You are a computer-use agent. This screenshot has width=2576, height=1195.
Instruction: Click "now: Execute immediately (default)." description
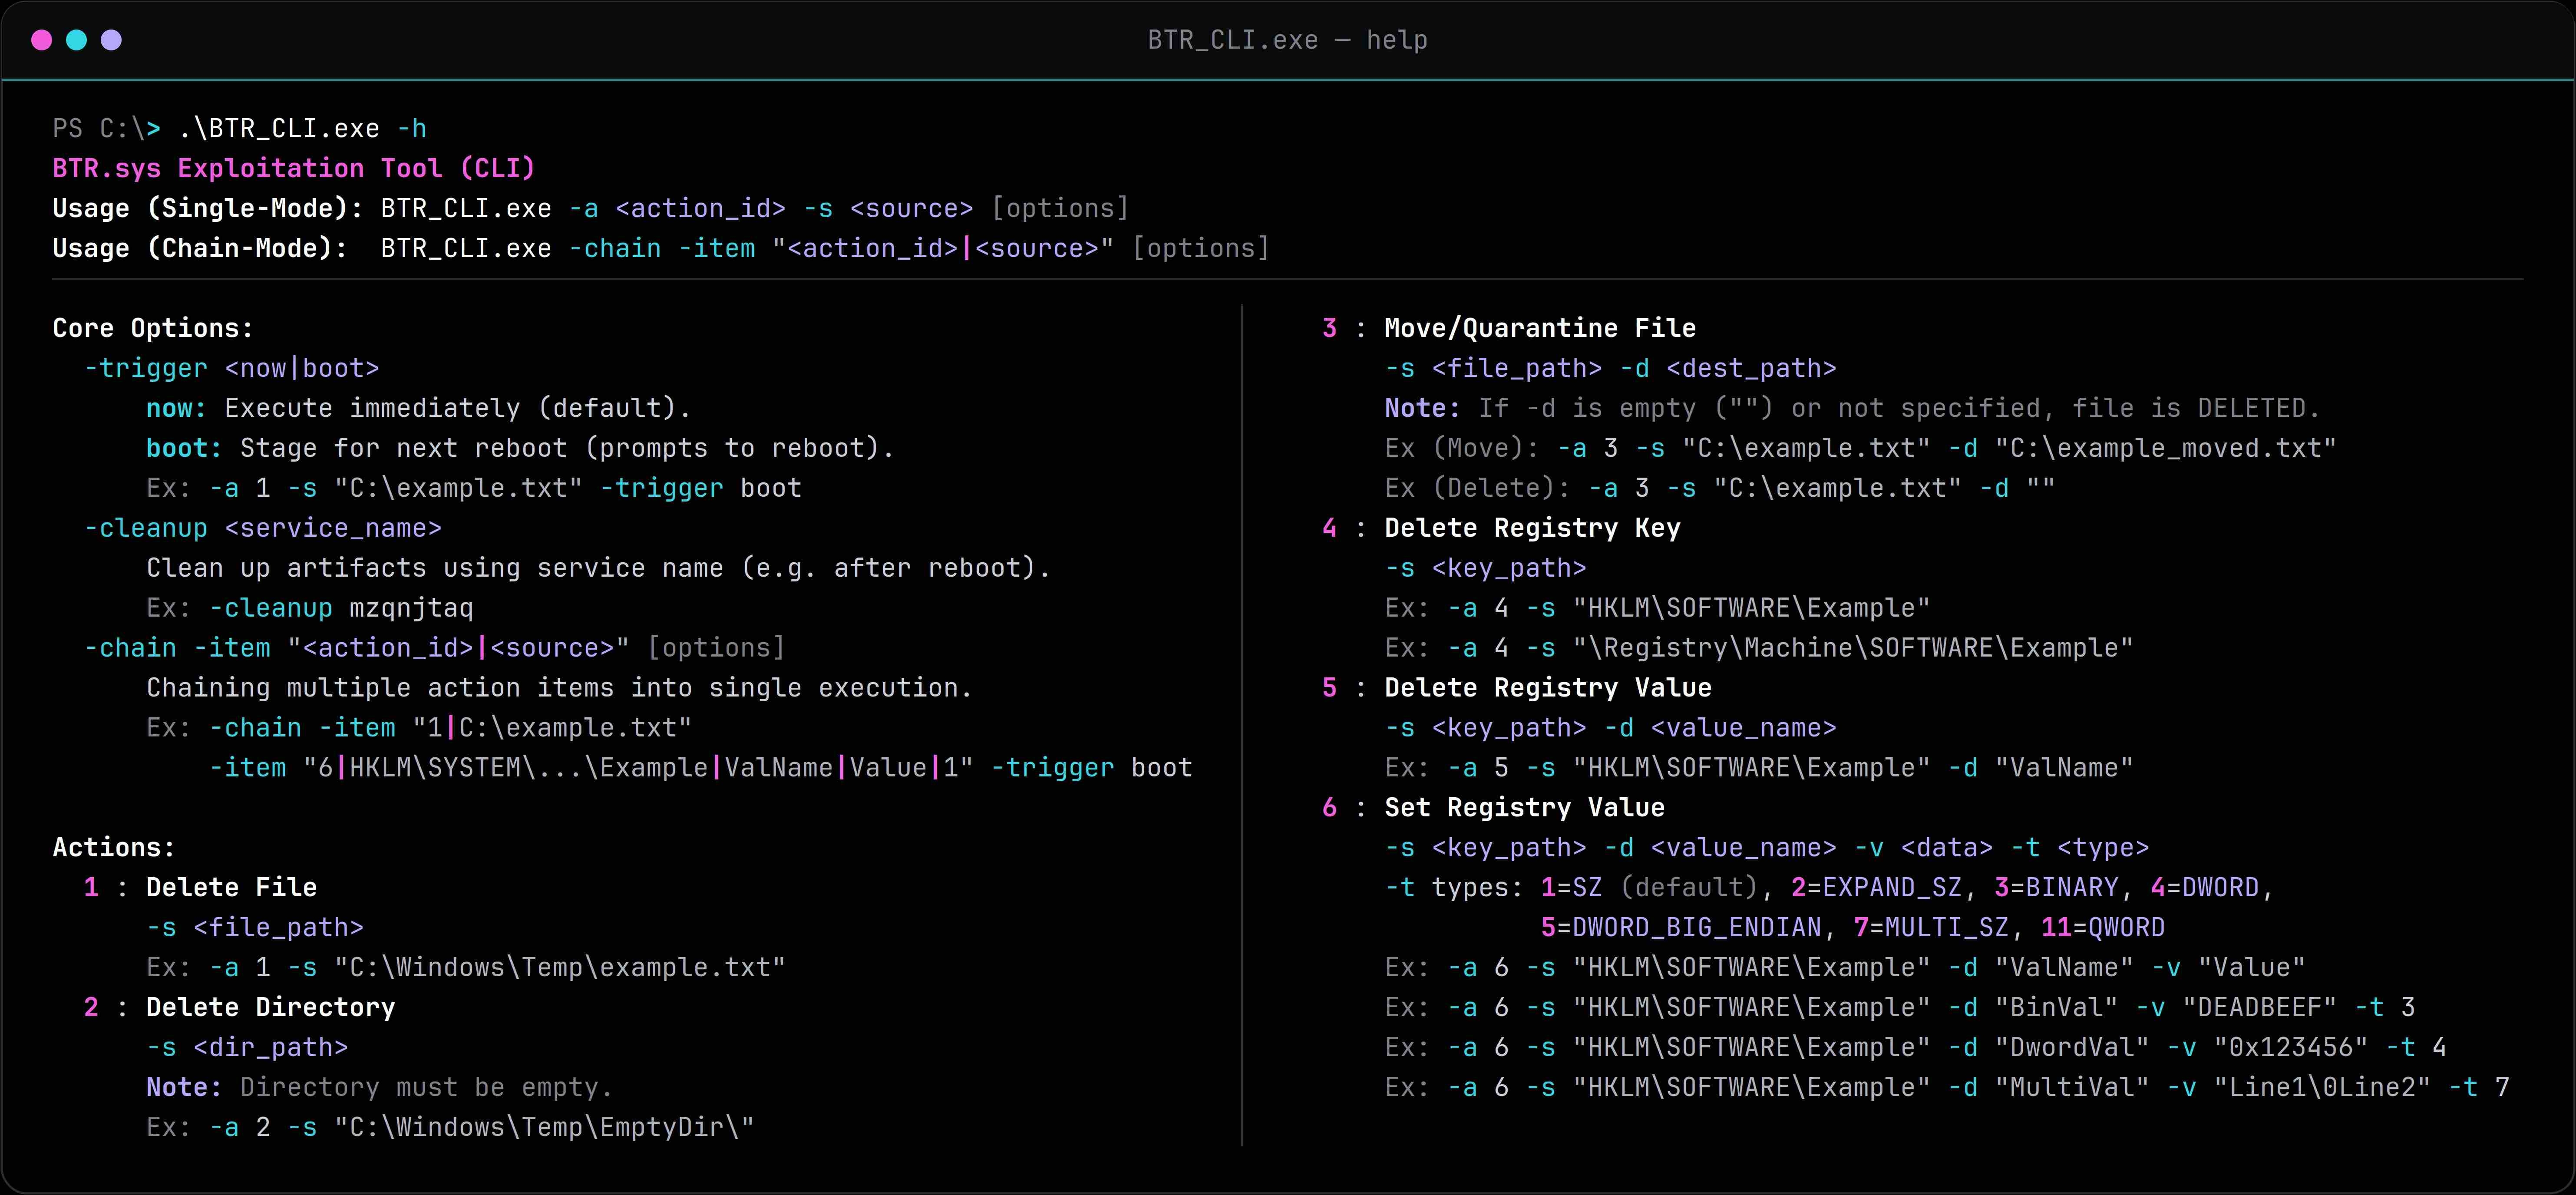[418, 408]
